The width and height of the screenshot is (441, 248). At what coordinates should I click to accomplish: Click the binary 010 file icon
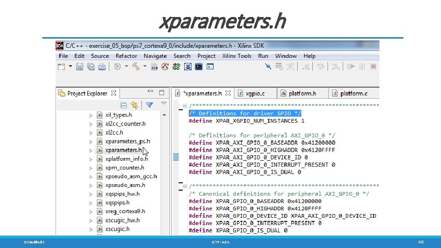(154, 67)
